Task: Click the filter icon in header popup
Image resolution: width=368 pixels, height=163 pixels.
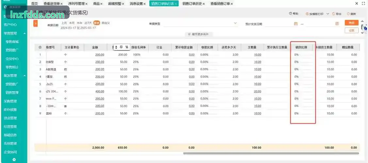Action: point(127,47)
